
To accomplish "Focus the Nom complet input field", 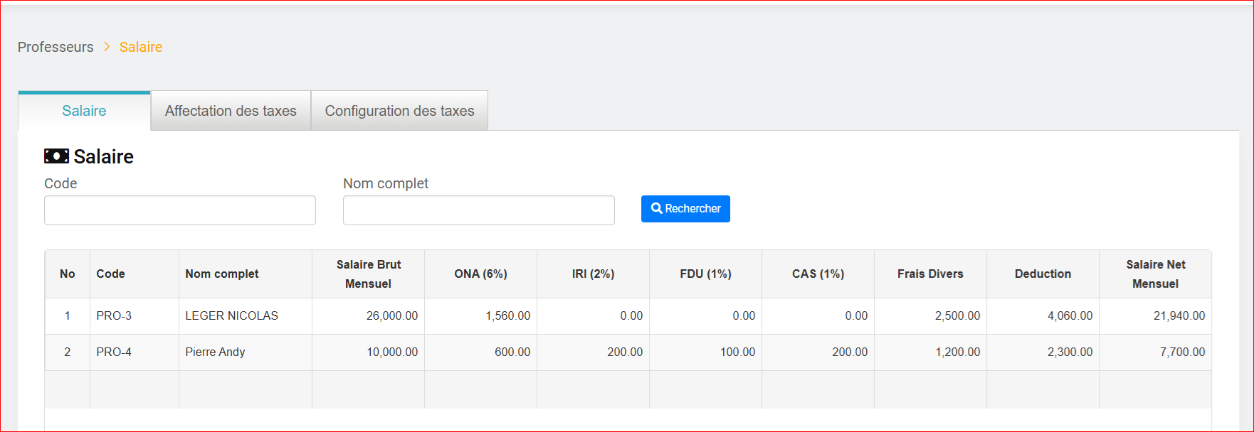I will 478,210.
